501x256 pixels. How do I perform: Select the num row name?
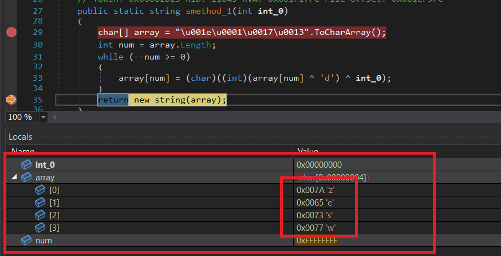pos(44,241)
